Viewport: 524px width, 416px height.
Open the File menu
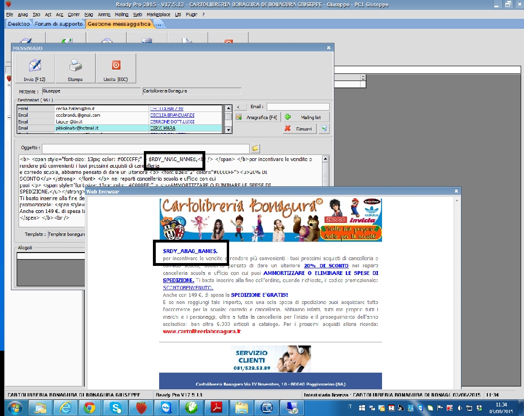point(10,15)
